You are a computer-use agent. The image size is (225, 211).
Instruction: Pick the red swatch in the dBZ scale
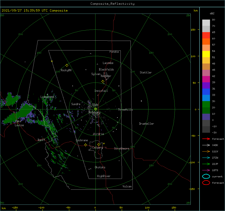tap(206, 35)
